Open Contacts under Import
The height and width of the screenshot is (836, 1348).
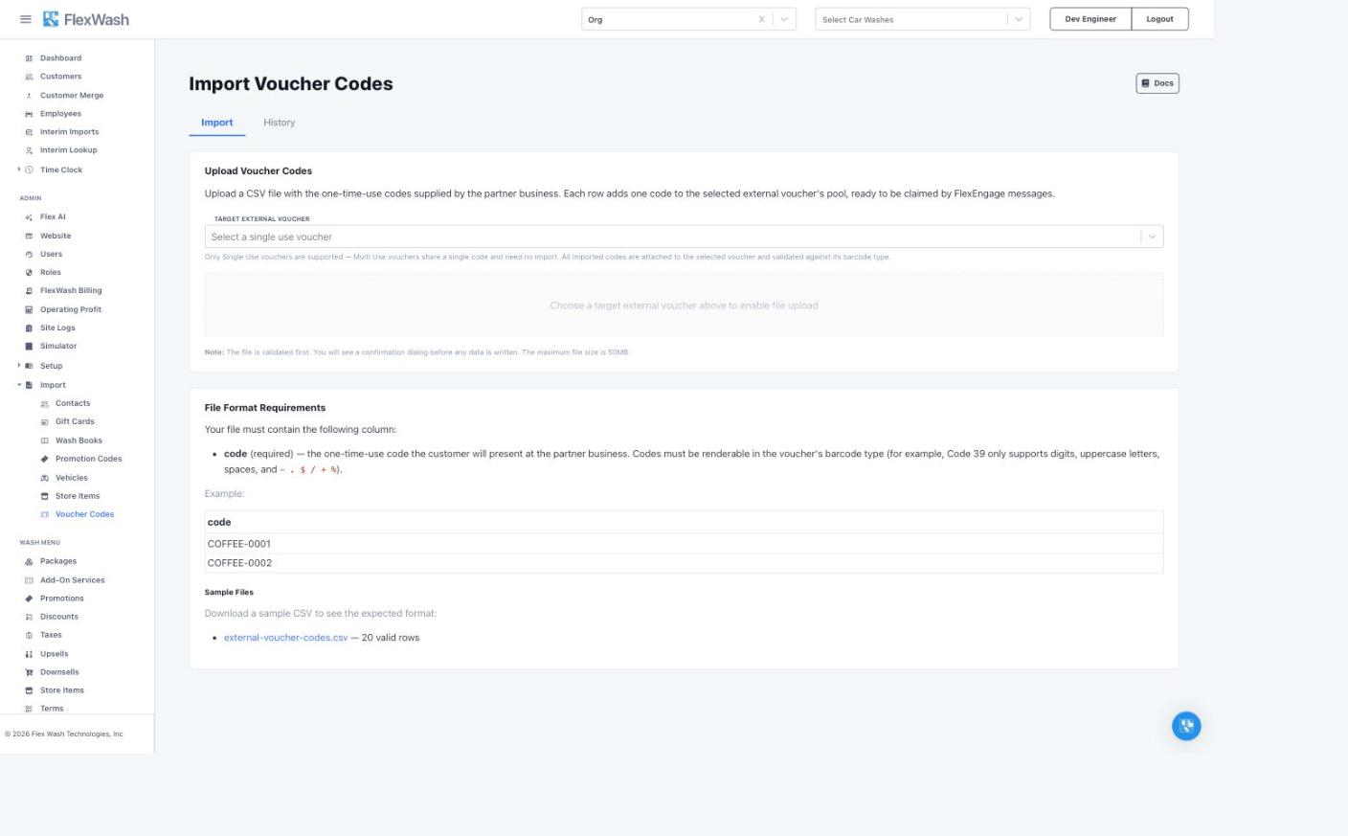click(73, 403)
